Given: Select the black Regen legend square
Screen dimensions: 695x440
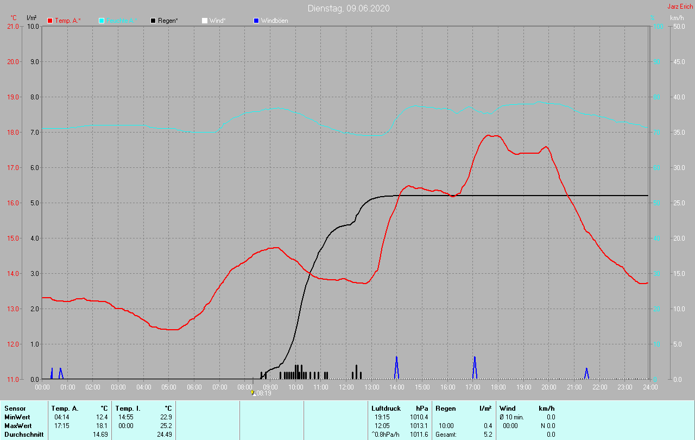Looking at the screenshot, I should [153, 21].
